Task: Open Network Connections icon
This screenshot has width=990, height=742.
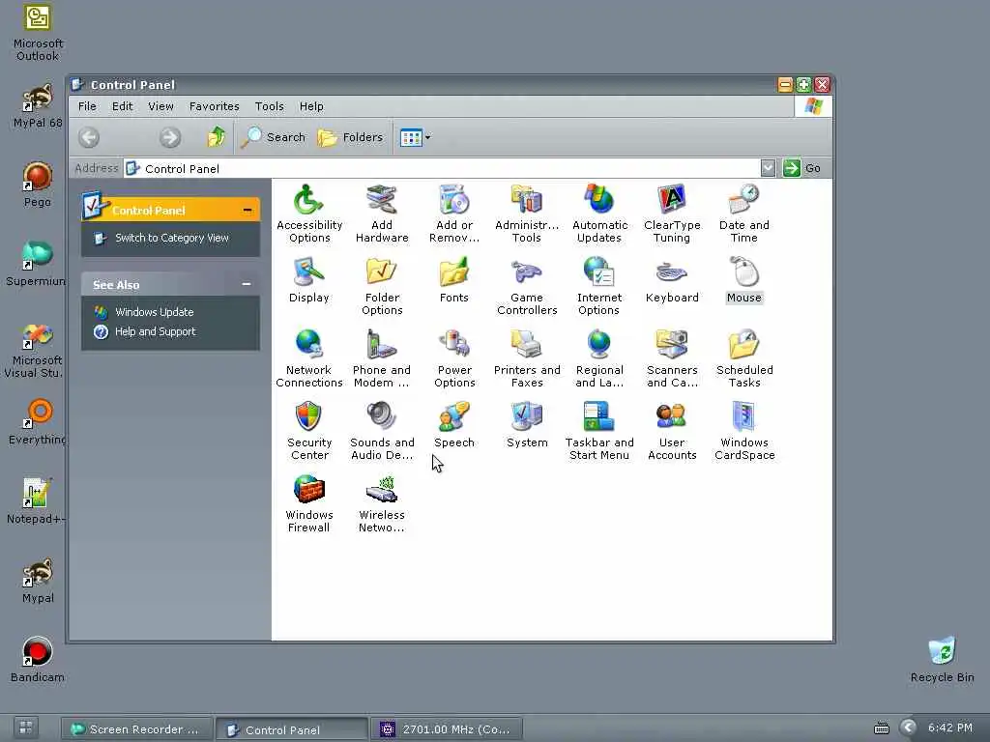Action: 309,358
